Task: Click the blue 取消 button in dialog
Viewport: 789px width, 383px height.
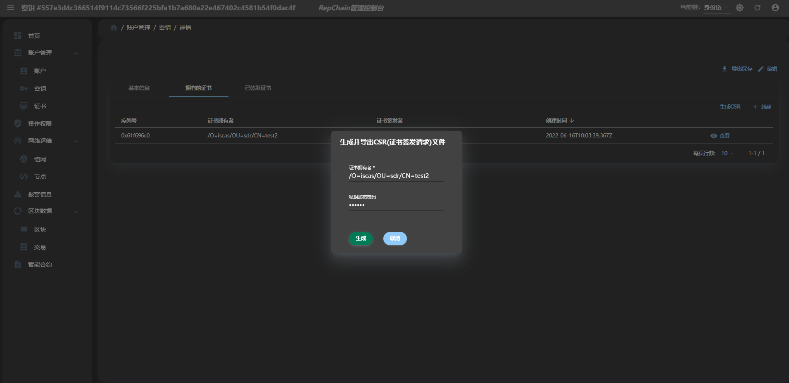Action: (395, 239)
